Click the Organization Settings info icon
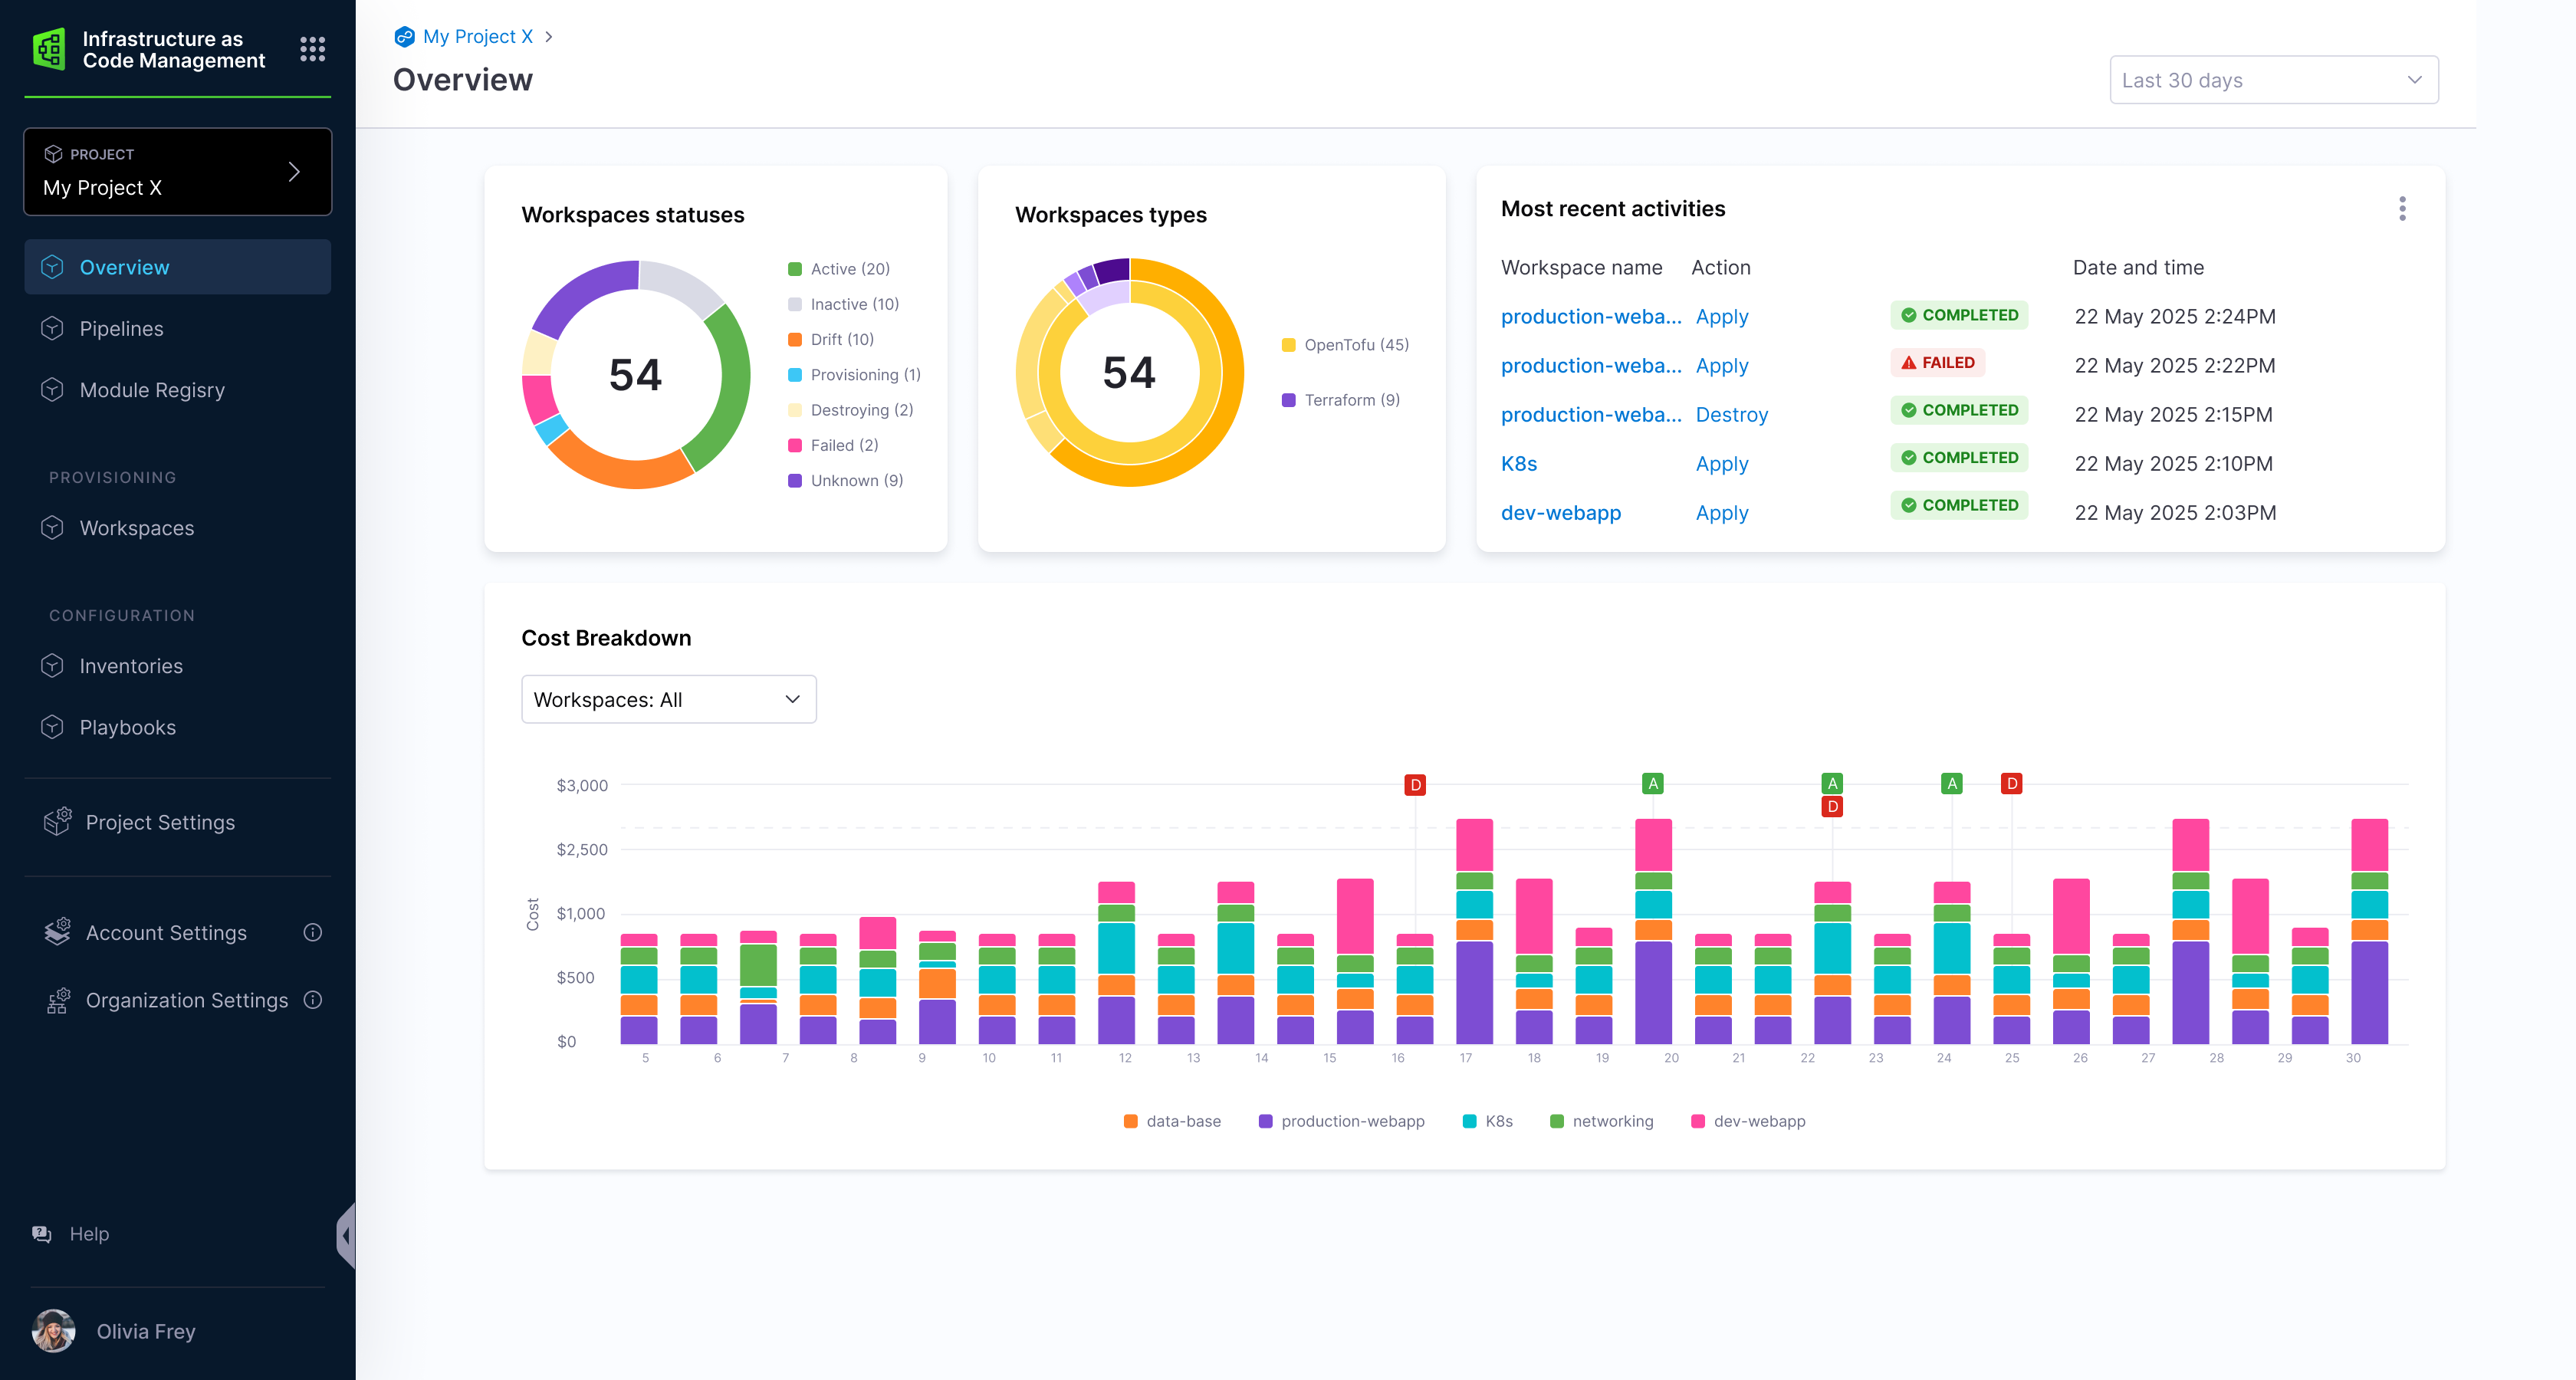 (x=313, y=1000)
